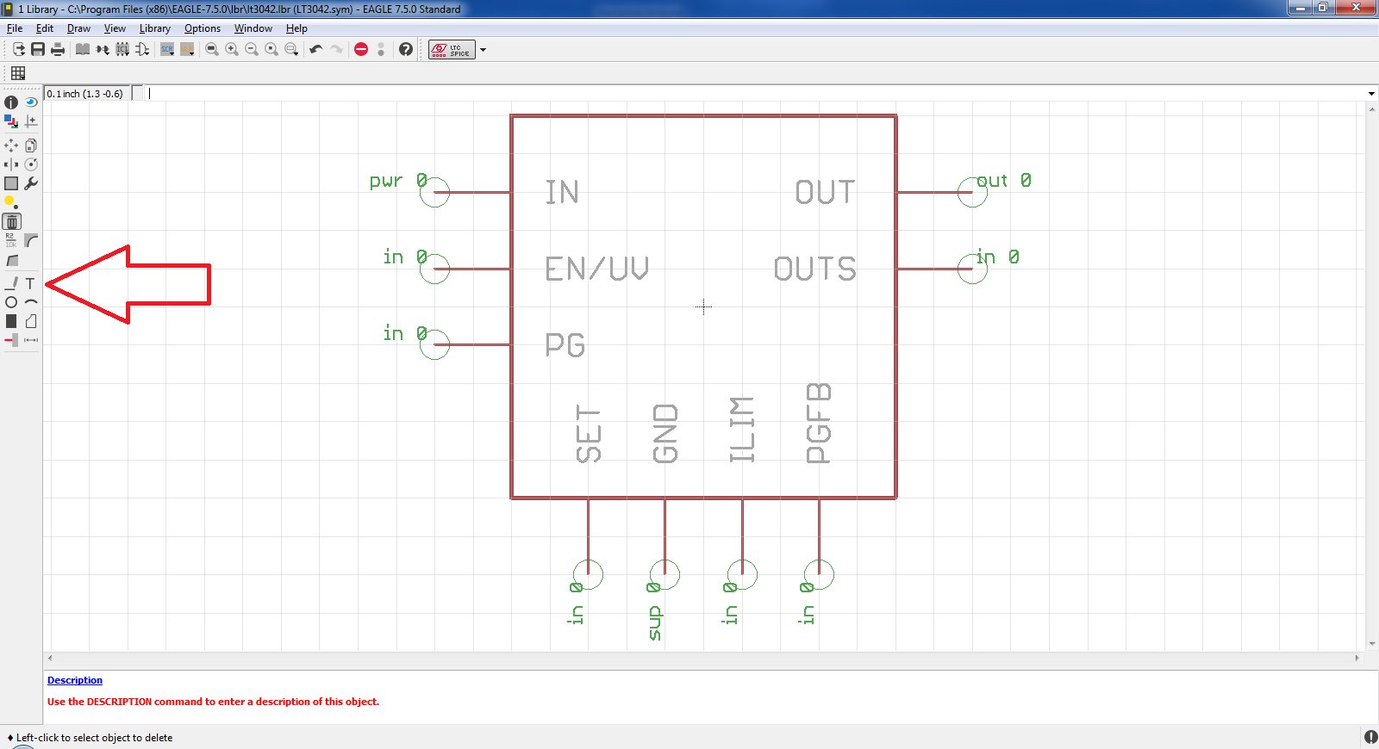This screenshot has width=1379, height=749.
Task: Undo the last action
Action: click(x=316, y=49)
